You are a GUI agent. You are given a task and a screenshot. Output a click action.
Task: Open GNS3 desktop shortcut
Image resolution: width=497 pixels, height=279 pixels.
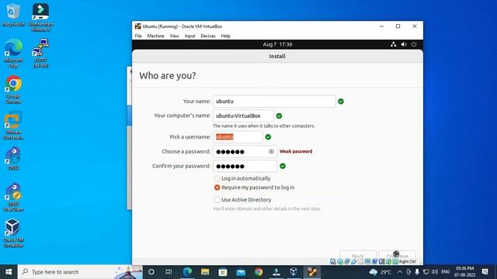(13, 159)
